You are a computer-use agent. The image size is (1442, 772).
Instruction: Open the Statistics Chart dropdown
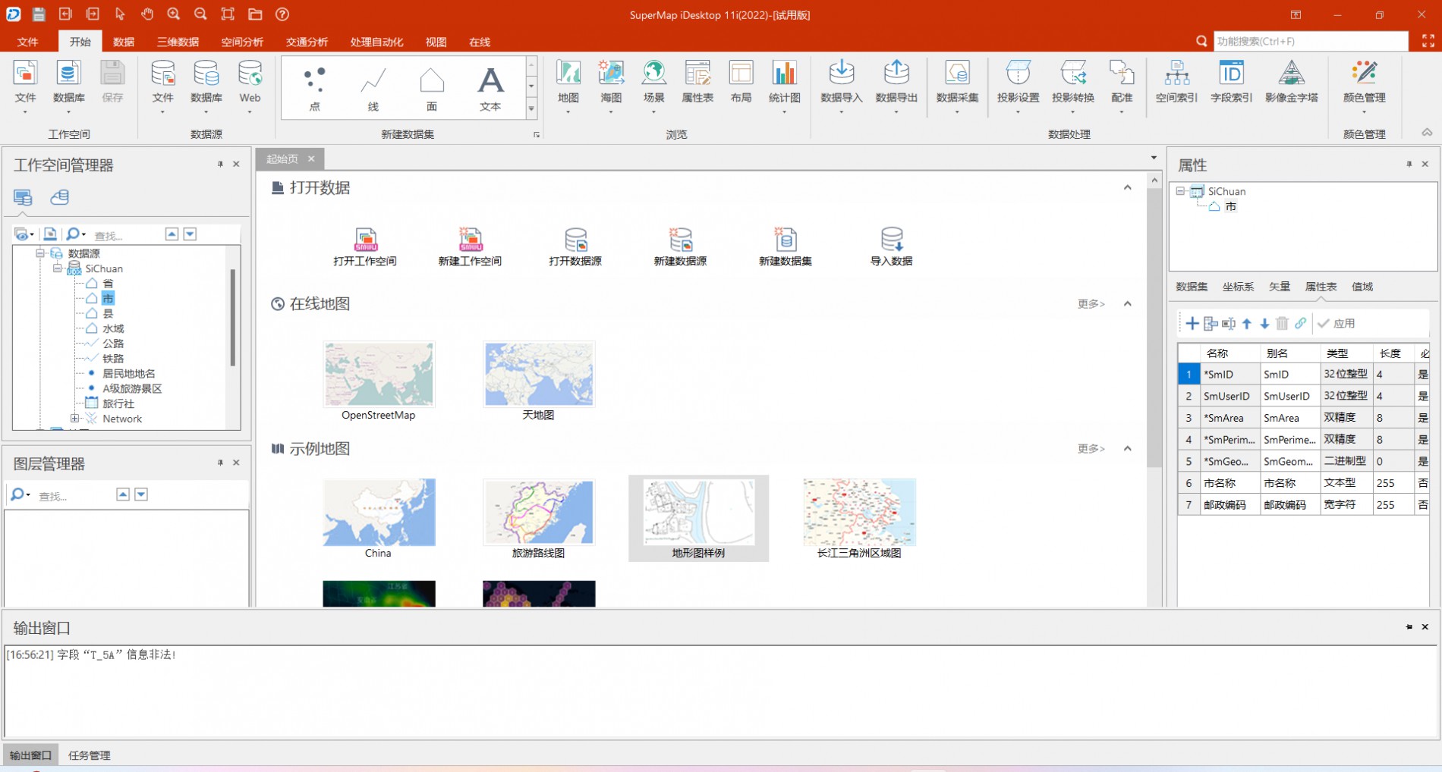pyautogui.click(x=784, y=112)
